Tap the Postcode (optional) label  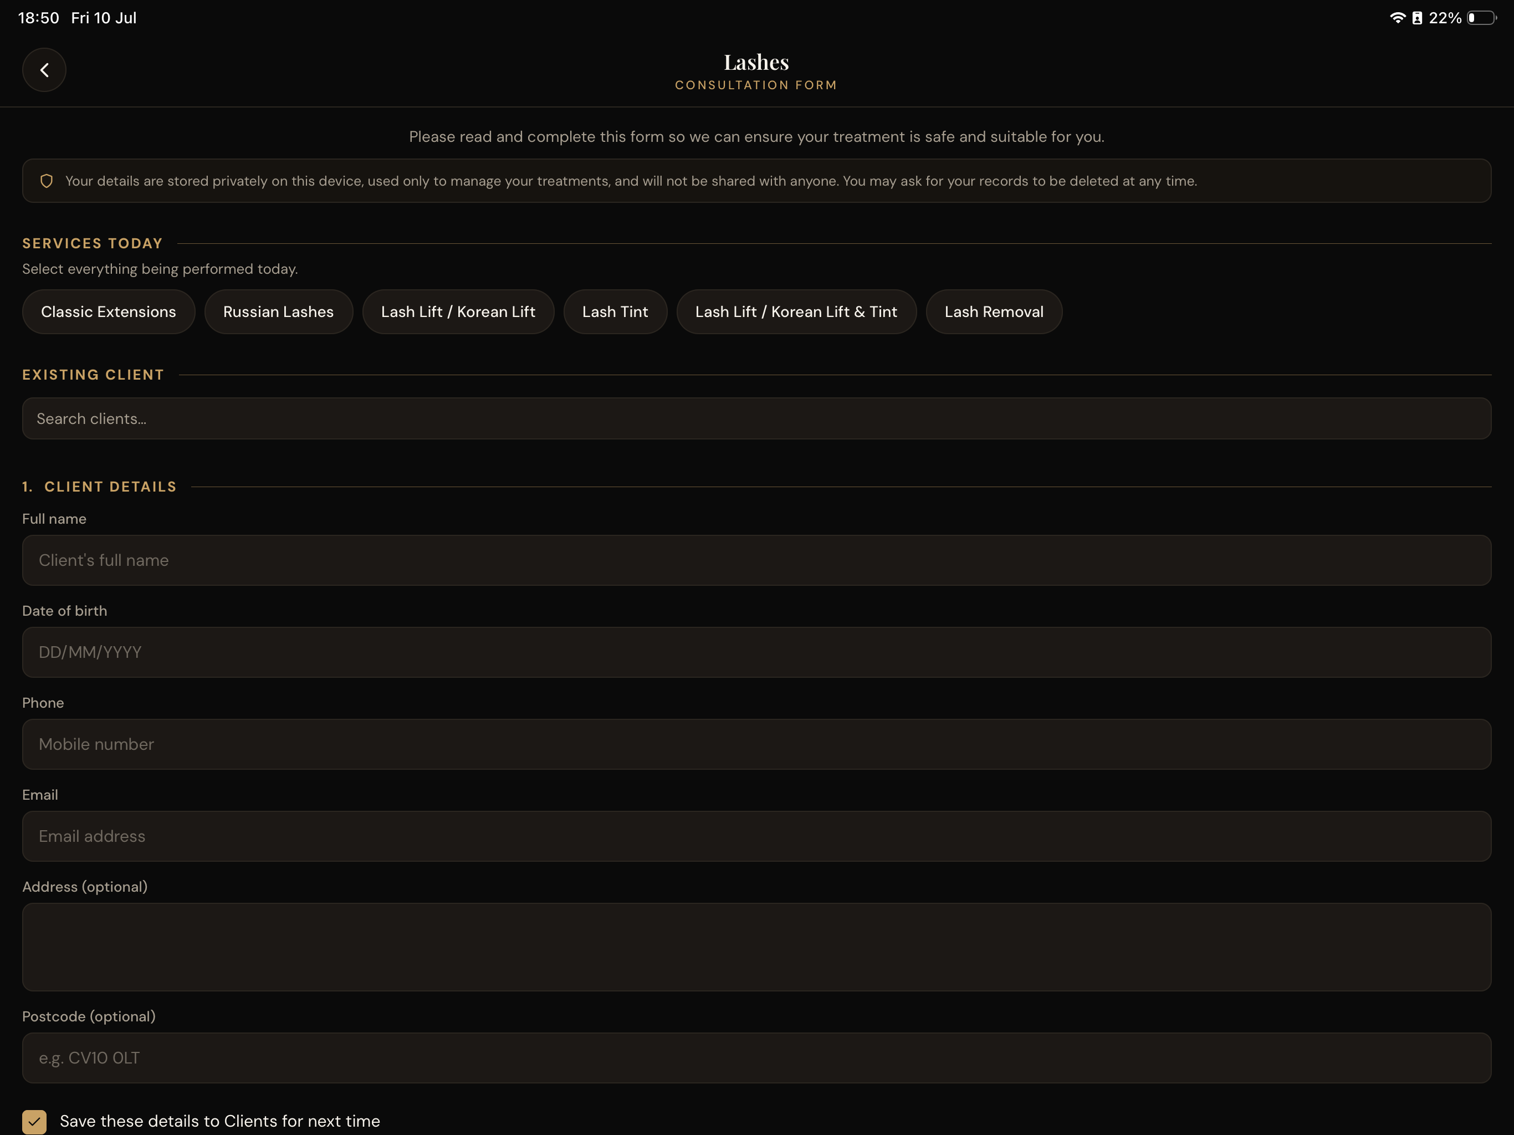[89, 1016]
